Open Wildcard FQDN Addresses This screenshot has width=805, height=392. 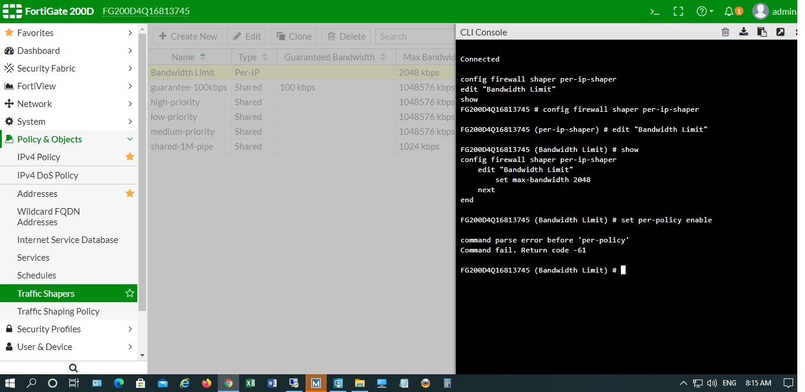pos(49,216)
